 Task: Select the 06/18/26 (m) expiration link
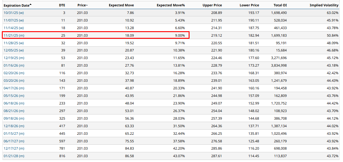pos(14,103)
